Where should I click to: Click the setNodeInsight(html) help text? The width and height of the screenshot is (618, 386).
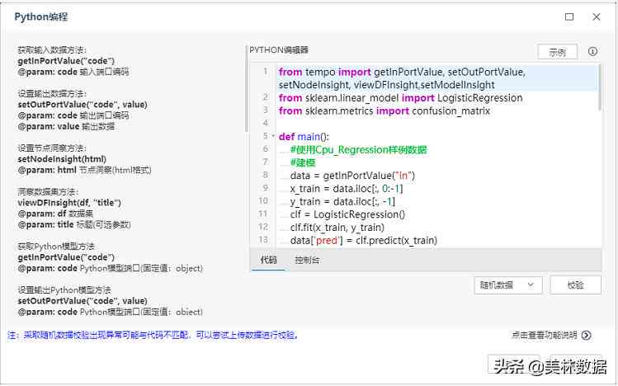click(x=62, y=159)
